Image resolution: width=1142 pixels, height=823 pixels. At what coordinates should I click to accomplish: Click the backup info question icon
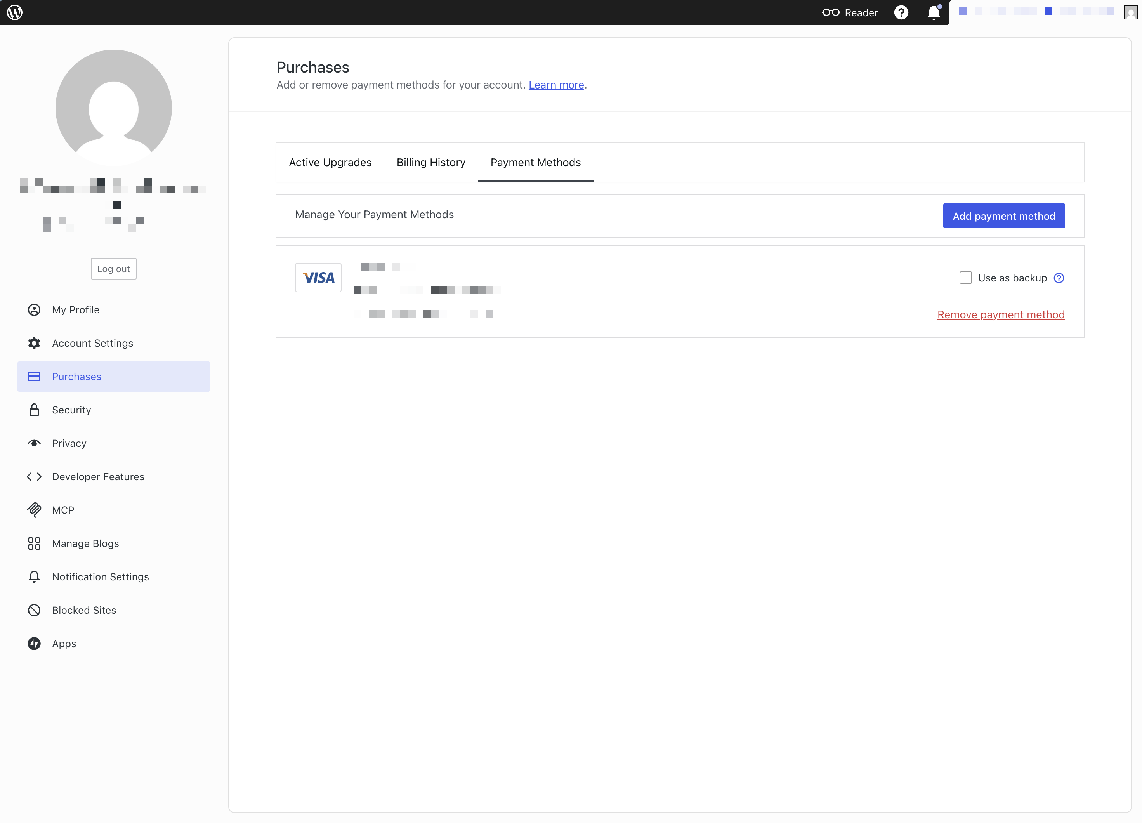(1059, 278)
